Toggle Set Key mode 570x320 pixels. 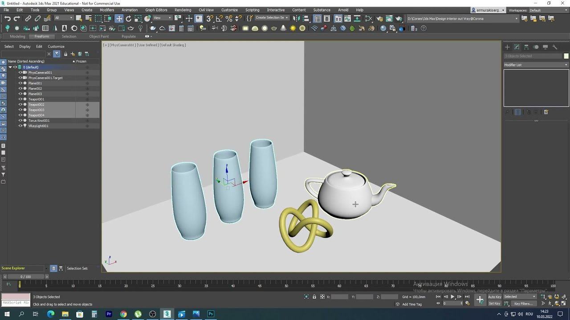(495, 304)
